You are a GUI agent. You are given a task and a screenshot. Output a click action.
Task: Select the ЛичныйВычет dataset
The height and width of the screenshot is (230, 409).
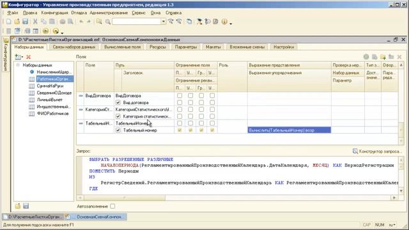coord(50,100)
